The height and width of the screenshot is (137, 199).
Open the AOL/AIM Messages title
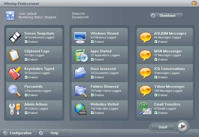170,33
